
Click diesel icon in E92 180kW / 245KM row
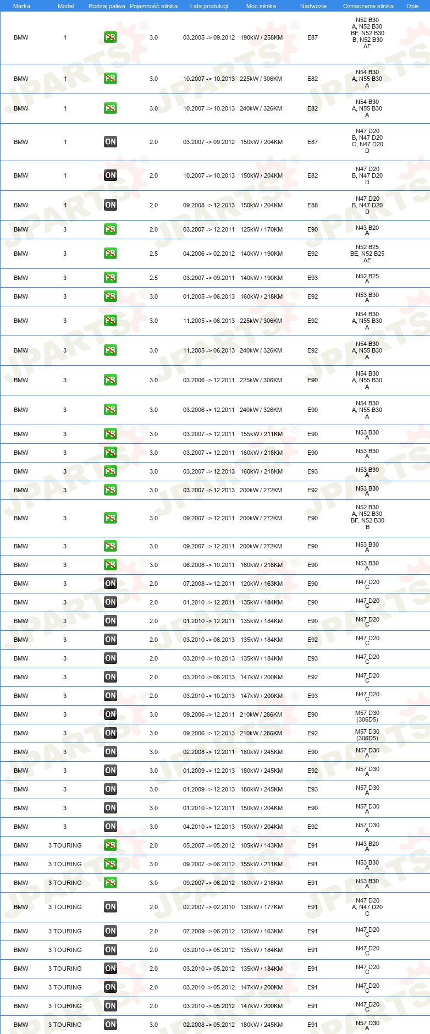click(x=111, y=771)
